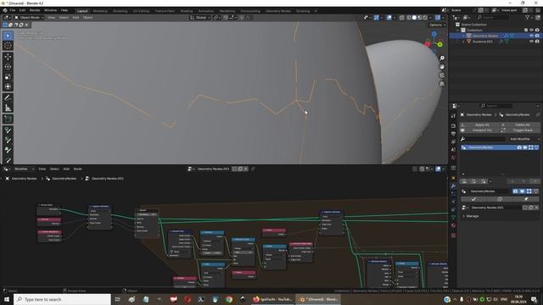Click the properties editor search field
This screenshot has height=305, width=543.
tap(495, 105)
